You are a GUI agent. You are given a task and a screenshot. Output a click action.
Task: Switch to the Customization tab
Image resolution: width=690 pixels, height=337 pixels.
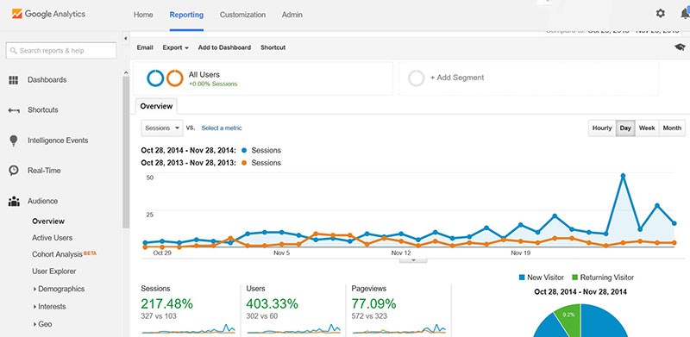pos(242,15)
